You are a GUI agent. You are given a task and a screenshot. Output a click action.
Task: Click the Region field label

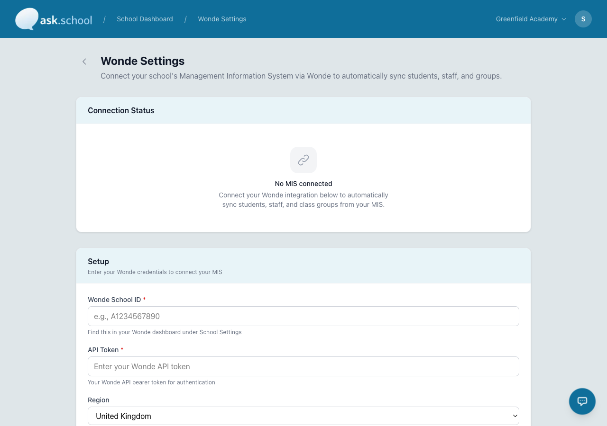point(99,400)
